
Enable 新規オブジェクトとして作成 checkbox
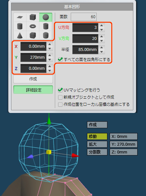60,97
